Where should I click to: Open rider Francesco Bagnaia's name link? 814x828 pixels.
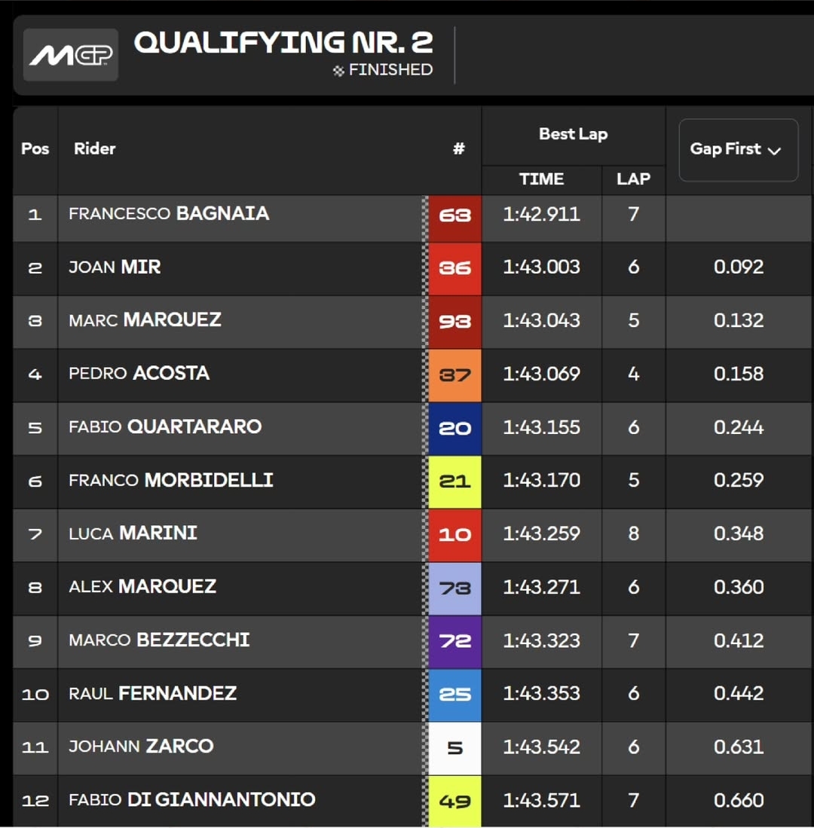(169, 214)
